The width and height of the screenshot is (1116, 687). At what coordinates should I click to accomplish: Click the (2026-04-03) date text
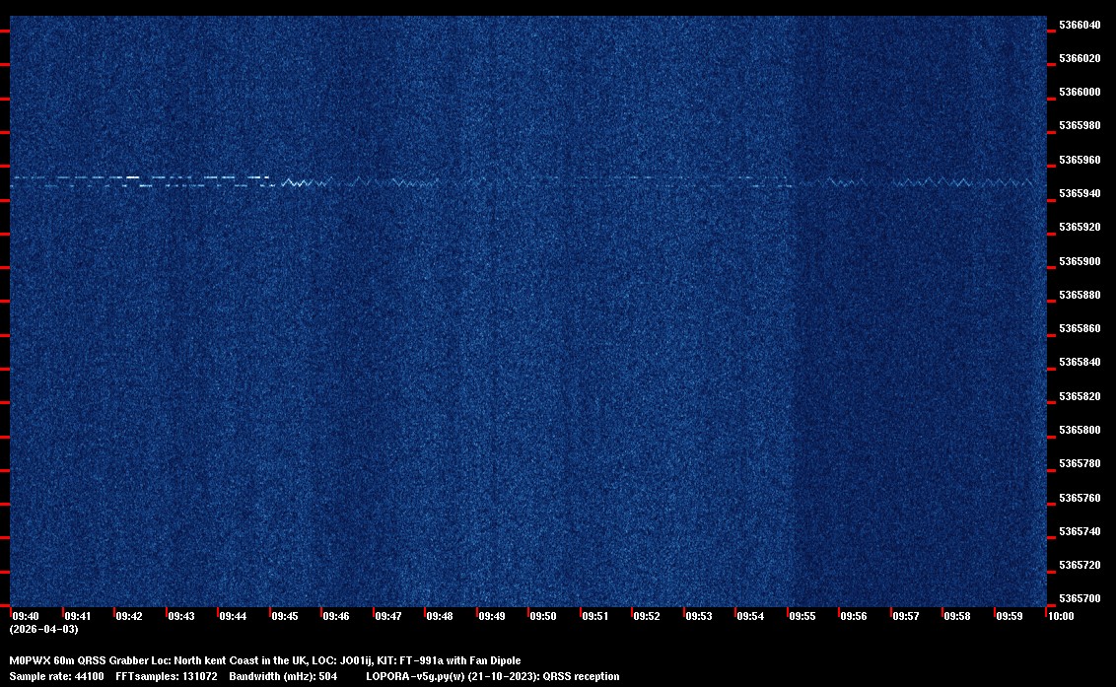43,629
